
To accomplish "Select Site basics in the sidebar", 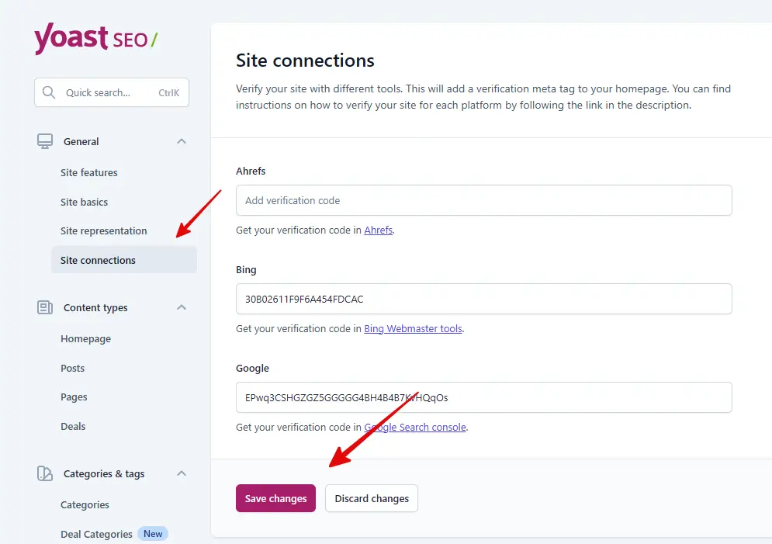I will click(x=84, y=202).
